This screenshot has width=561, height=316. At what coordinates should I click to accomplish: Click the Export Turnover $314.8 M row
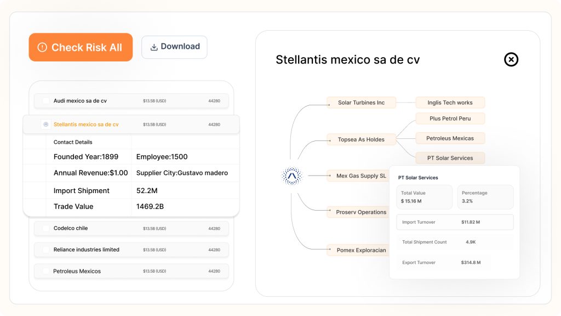tap(455, 263)
